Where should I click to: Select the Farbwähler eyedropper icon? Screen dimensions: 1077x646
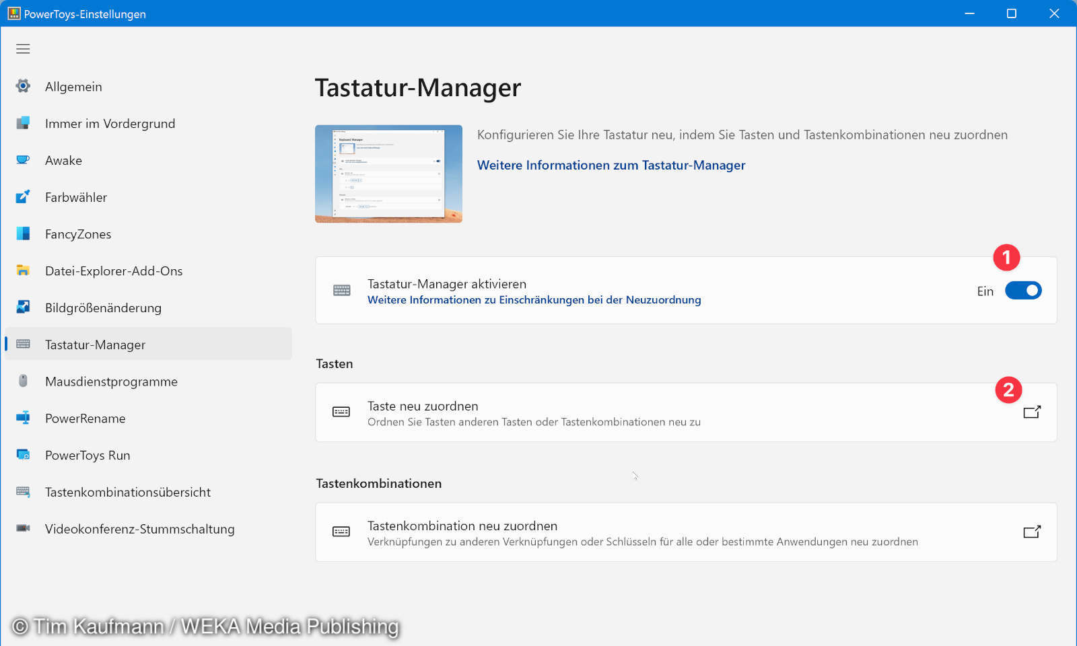pos(23,196)
